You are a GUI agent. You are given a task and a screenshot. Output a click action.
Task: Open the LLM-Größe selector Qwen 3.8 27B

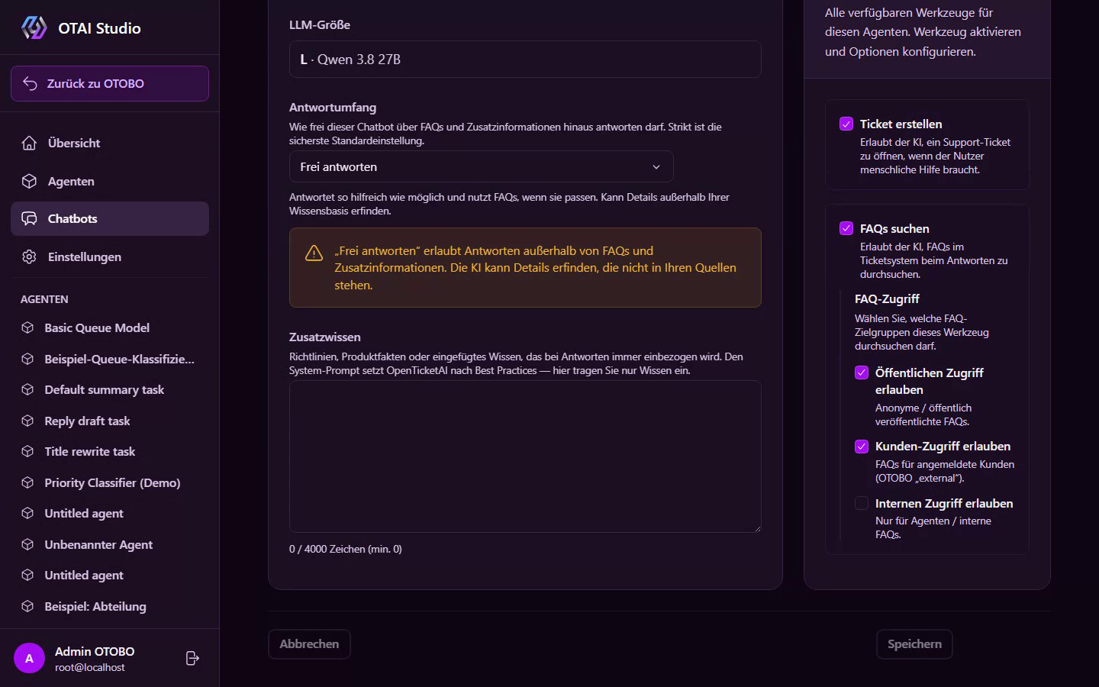point(525,59)
